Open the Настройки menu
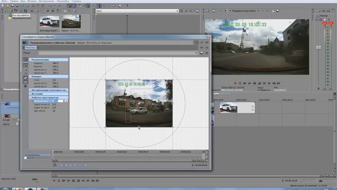The image size is (337, 190). click(63, 1)
